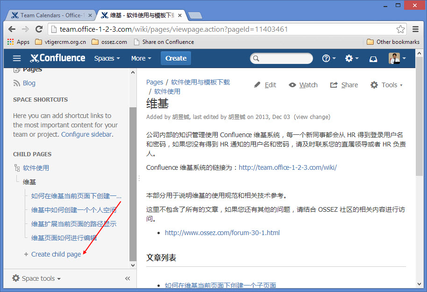The height and width of the screenshot is (292, 427).
Task: Close the 维基 browser tab
Action: [x=180, y=15]
